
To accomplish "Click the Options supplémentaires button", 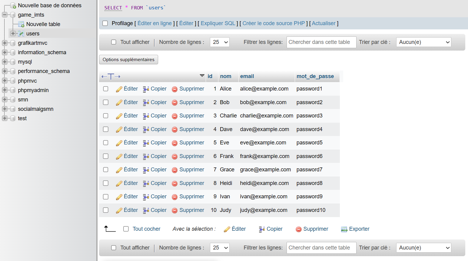I will click(x=128, y=60).
